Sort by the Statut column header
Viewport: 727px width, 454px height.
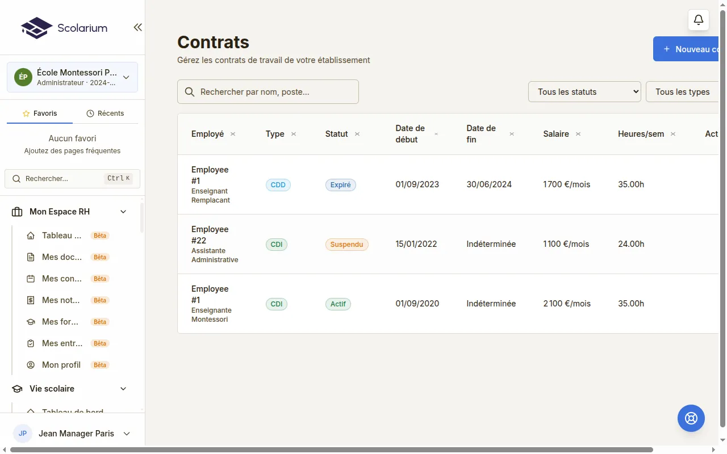pyautogui.click(x=336, y=134)
